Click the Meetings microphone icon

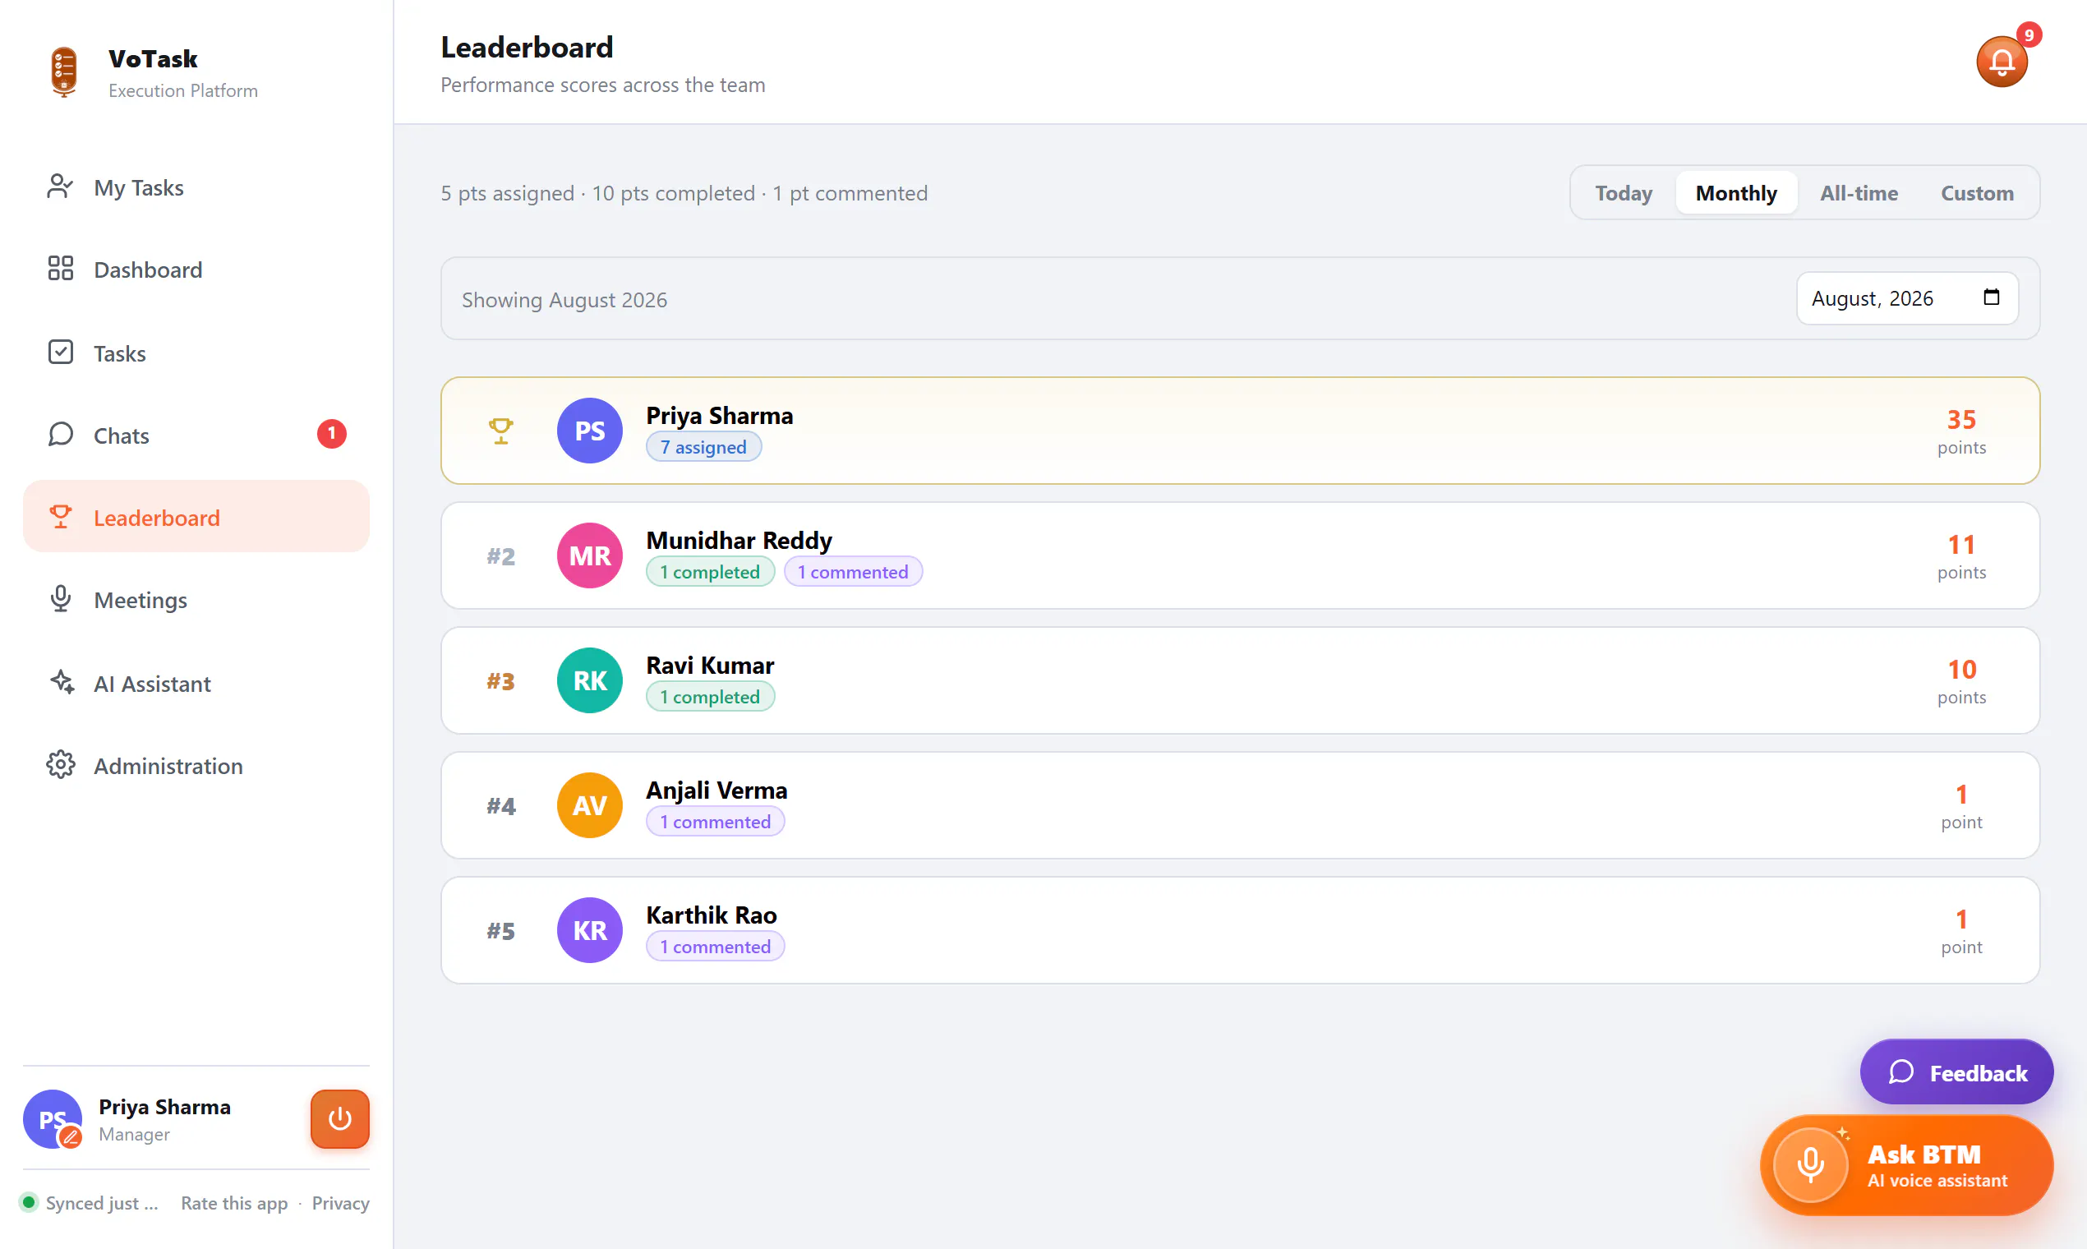tap(60, 600)
